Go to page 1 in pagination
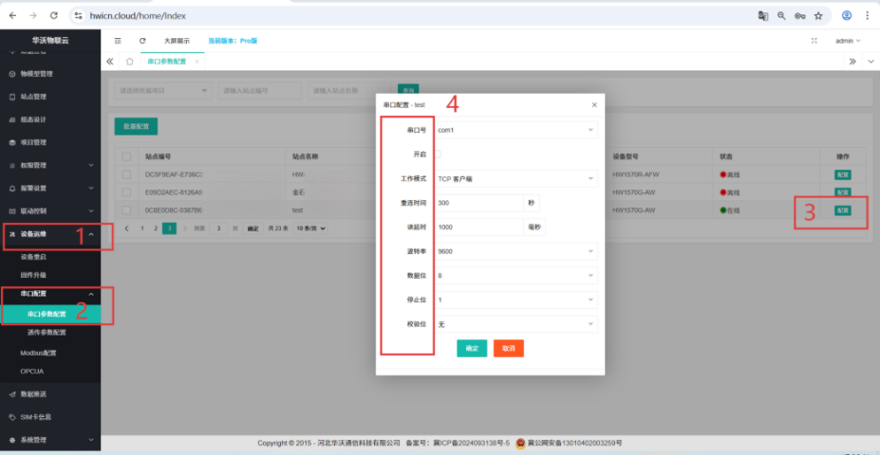Image resolution: width=880 pixels, height=455 pixels. 142,228
